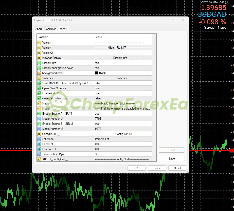Click the smiley icon in chart corner
The width and height of the screenshot is (234, 211).
[x=226, y=2]
